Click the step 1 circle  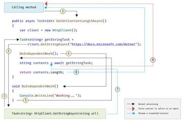63,11
